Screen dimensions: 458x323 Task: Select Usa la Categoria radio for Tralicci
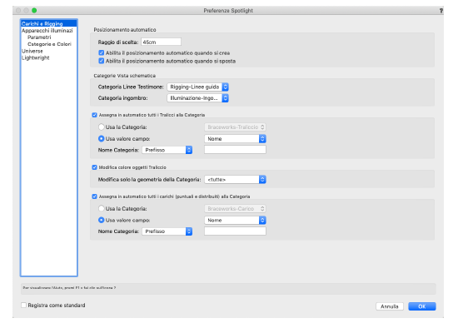102,127
